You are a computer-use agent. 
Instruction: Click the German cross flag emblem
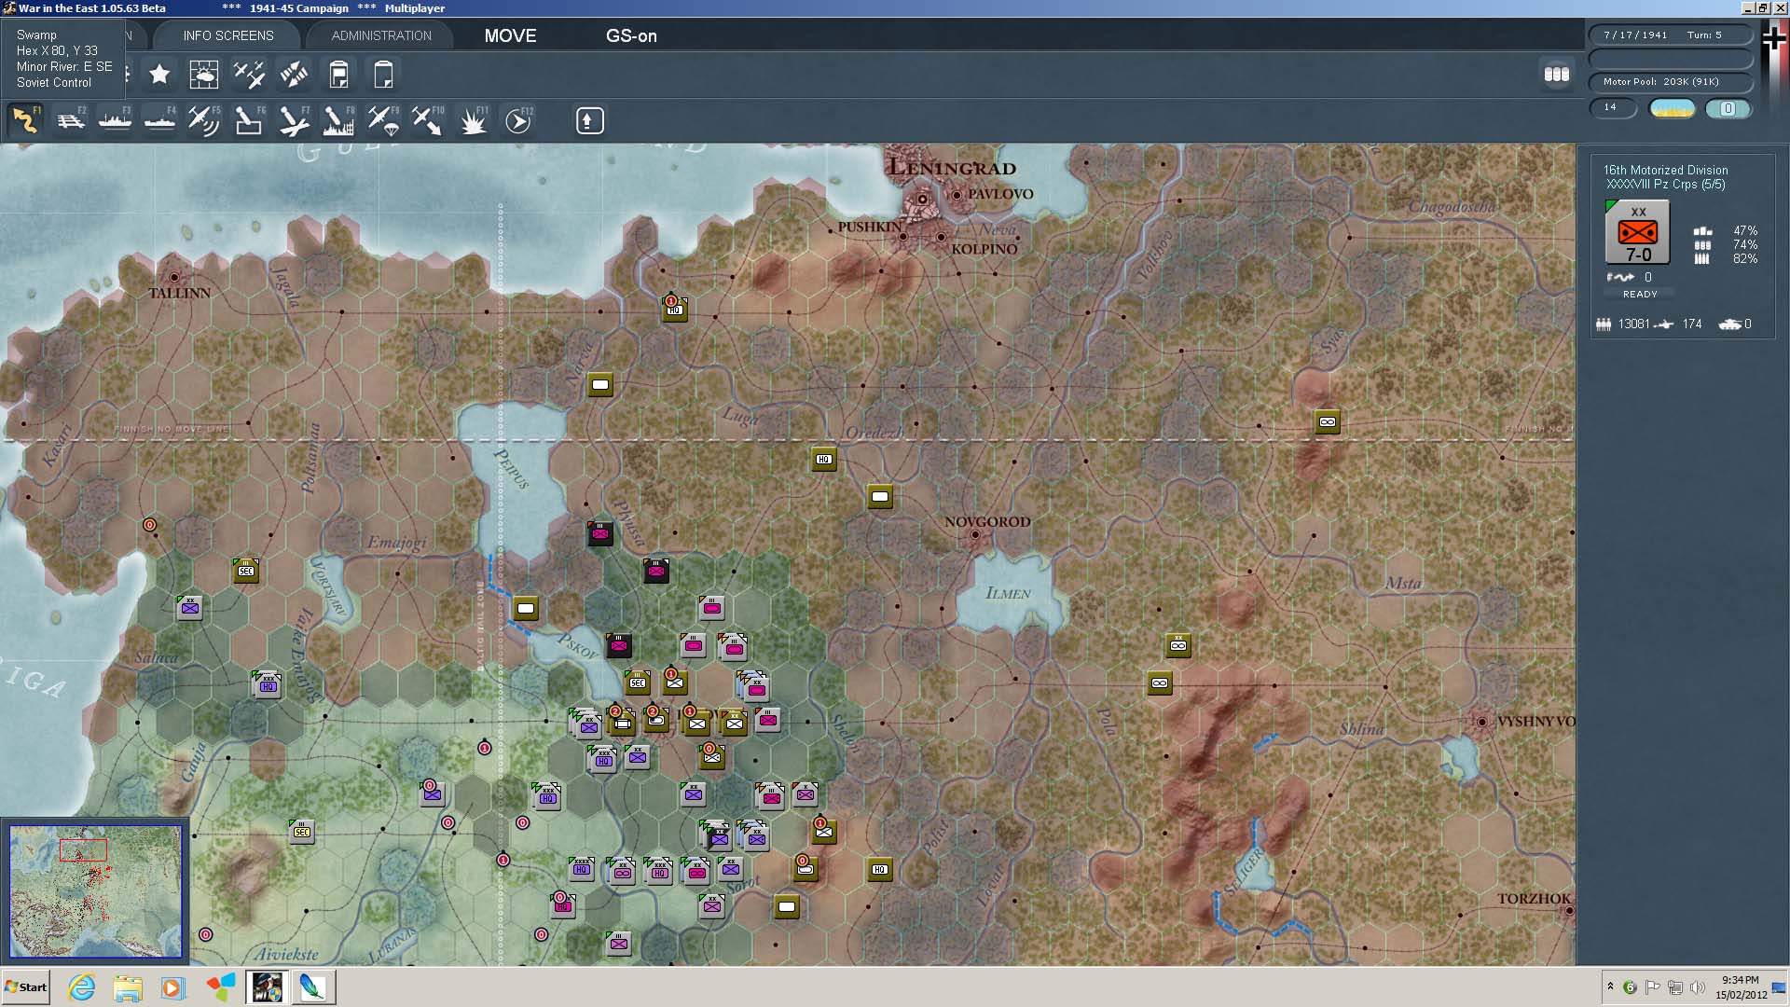click(1773, 39)
